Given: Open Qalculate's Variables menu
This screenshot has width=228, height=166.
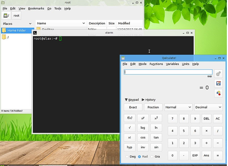Looking at the screenshot, I should [x=172, y=64].
